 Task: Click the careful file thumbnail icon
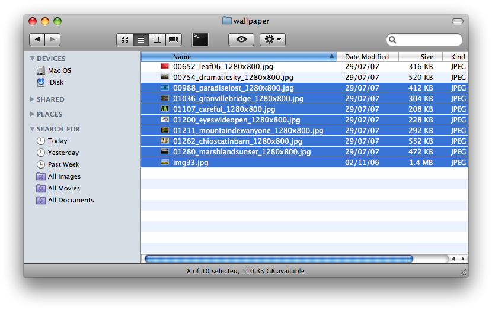(x=165, y=109)
